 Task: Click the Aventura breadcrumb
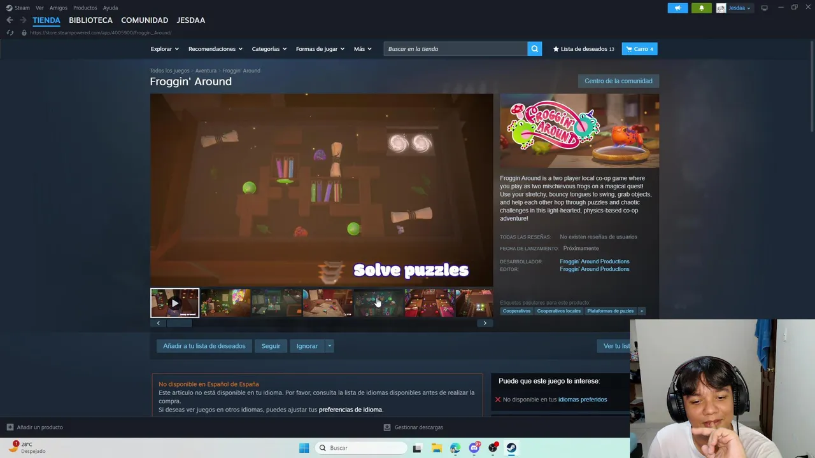pyautogui.click(x=206, y=71)
